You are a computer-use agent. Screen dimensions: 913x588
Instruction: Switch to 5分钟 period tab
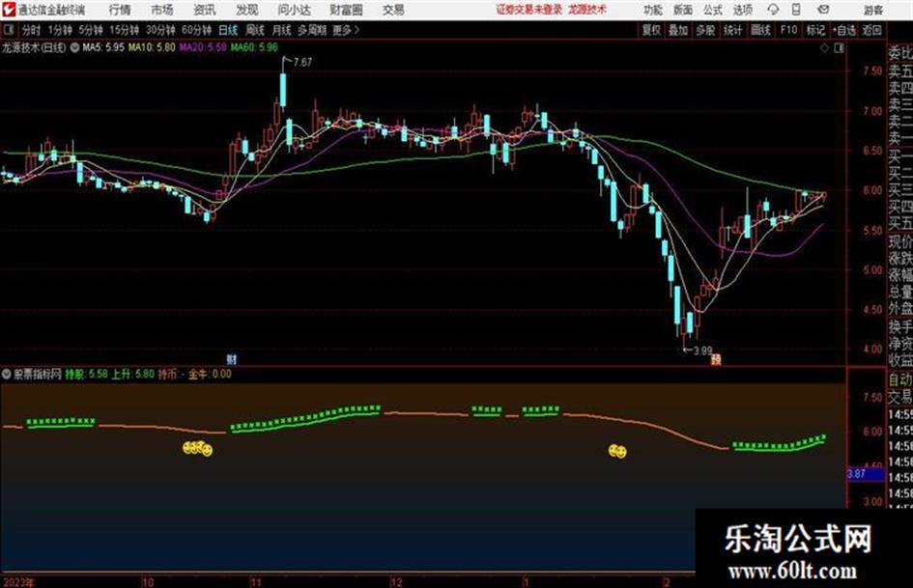click(91, 30)
